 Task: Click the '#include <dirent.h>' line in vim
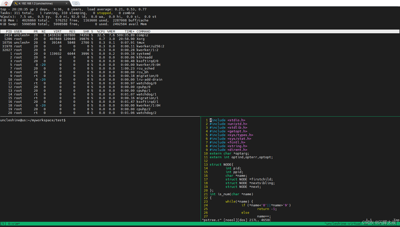[229, 149]
